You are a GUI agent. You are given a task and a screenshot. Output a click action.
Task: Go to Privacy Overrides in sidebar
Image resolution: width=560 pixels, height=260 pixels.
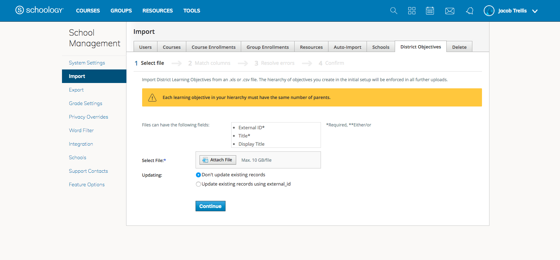point(88,117)
